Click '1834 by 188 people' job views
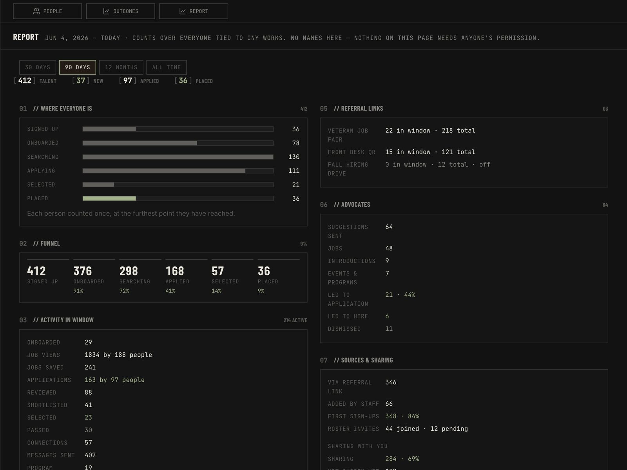The image size is (627, 470). 118,355
